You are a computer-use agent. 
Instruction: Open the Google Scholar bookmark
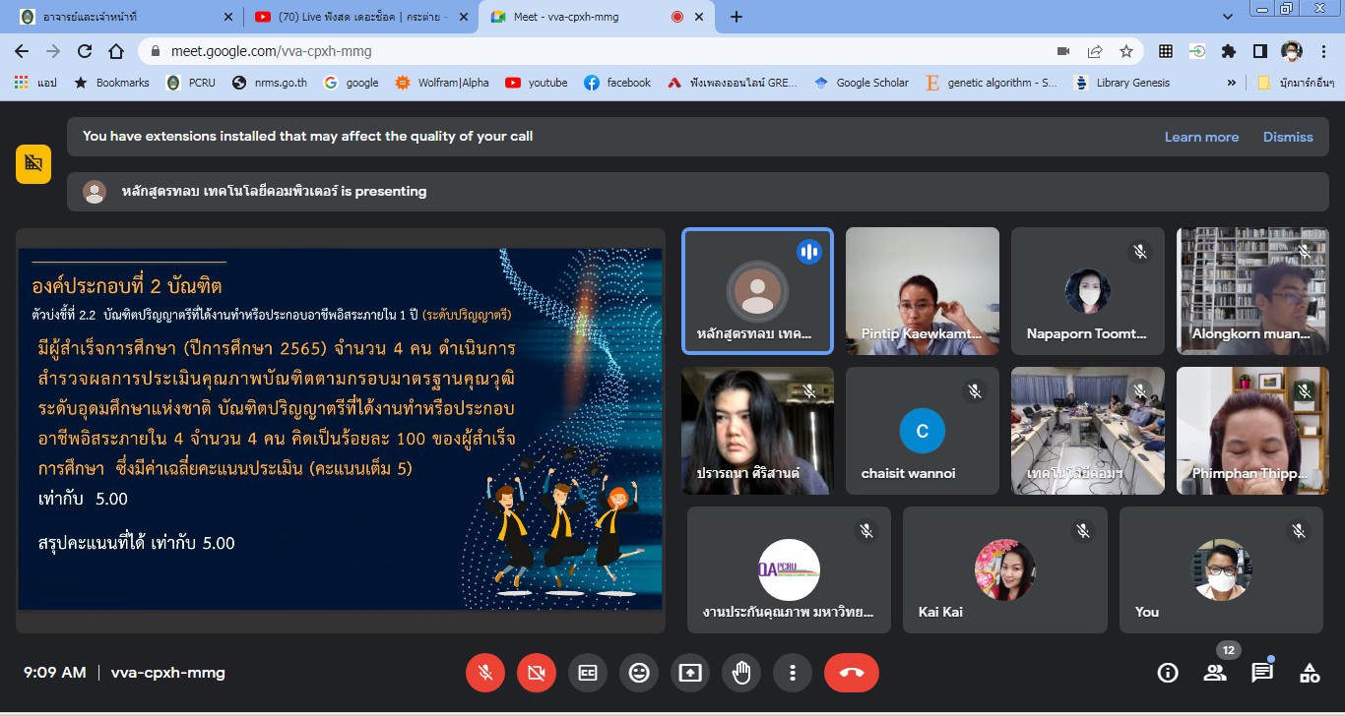tap(862, 83)
